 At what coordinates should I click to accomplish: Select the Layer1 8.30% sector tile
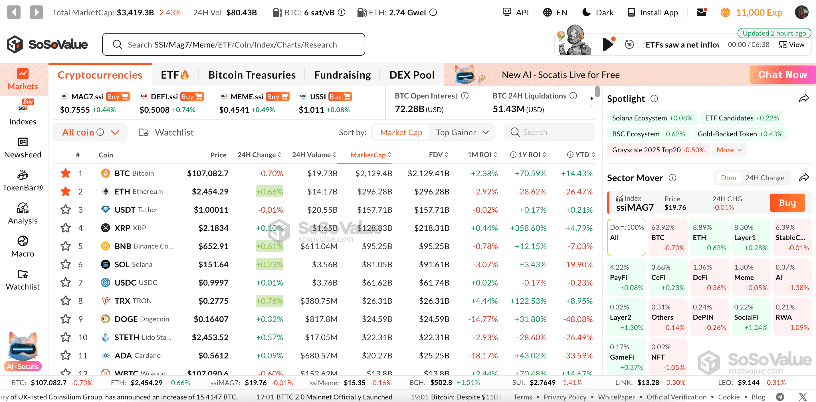tap(751, 237)
